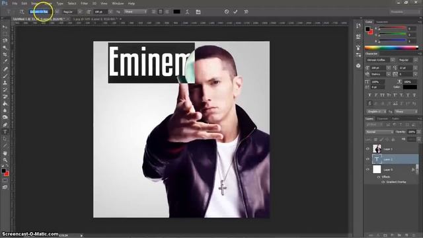The image size is (423, 238).
Task: Left align the text
Action: 154,12
